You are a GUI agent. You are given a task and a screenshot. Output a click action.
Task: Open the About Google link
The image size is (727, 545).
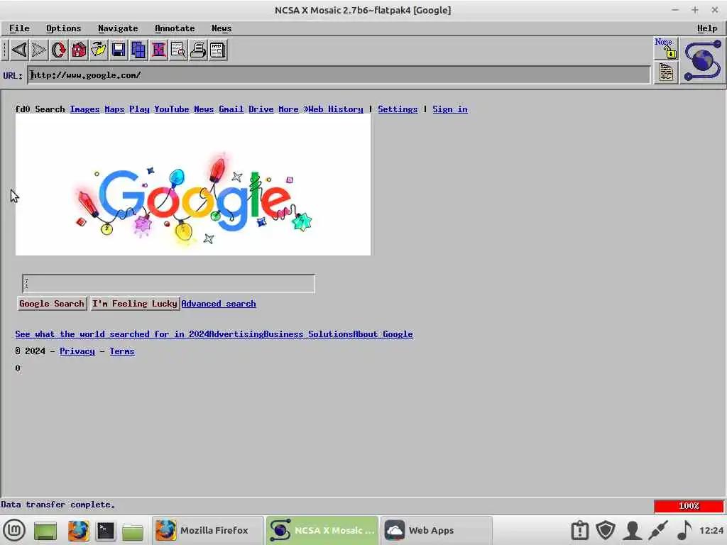(x=383, y=334)
